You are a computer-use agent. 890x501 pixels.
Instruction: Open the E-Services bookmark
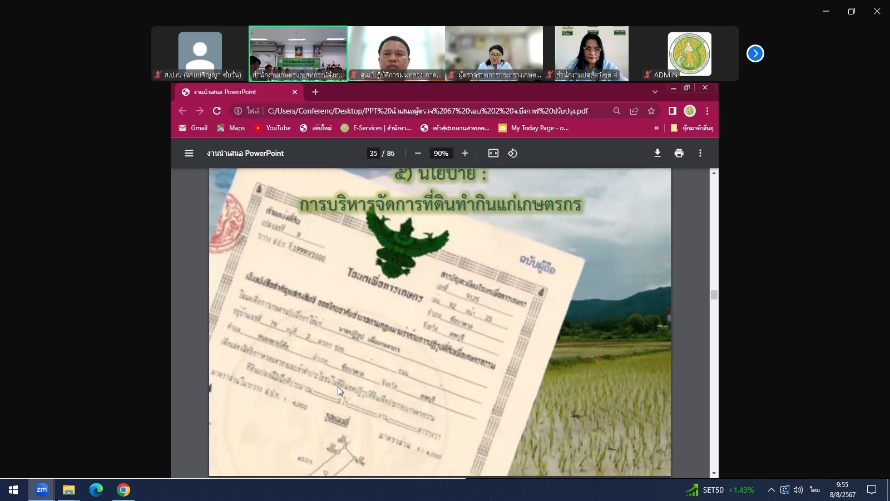(376, 128)
